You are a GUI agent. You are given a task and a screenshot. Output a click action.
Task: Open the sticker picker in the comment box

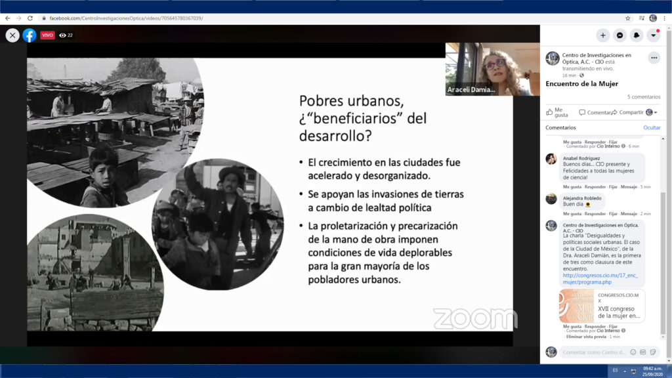click(x=654, y=352)
